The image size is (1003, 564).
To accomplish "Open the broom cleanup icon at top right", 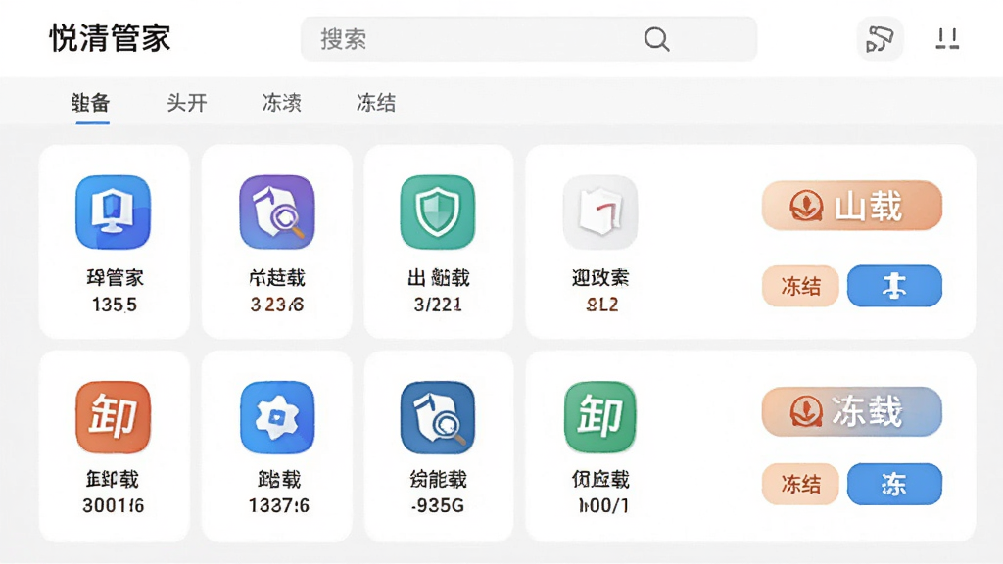I will [880, 39].
